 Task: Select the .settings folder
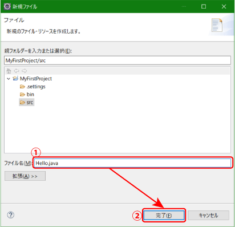click(36, 87)
